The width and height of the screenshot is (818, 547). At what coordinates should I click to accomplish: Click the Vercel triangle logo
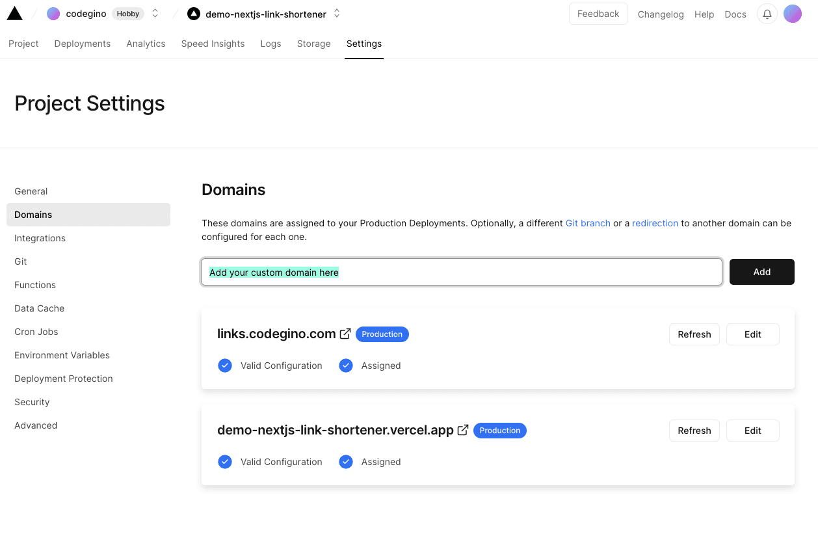[x=14, y=13]
